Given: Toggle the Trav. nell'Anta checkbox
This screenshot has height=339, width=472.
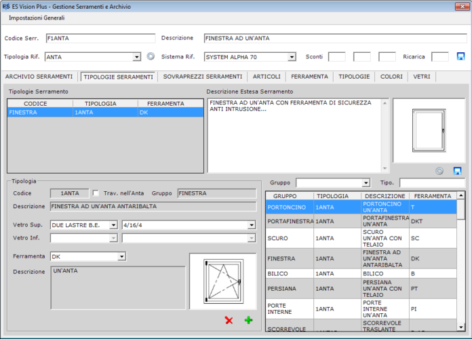Looking at the screenshot, I should pos(96,193).
